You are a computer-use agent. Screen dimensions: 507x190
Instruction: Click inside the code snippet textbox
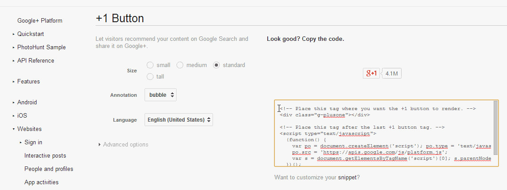point(382,133)
